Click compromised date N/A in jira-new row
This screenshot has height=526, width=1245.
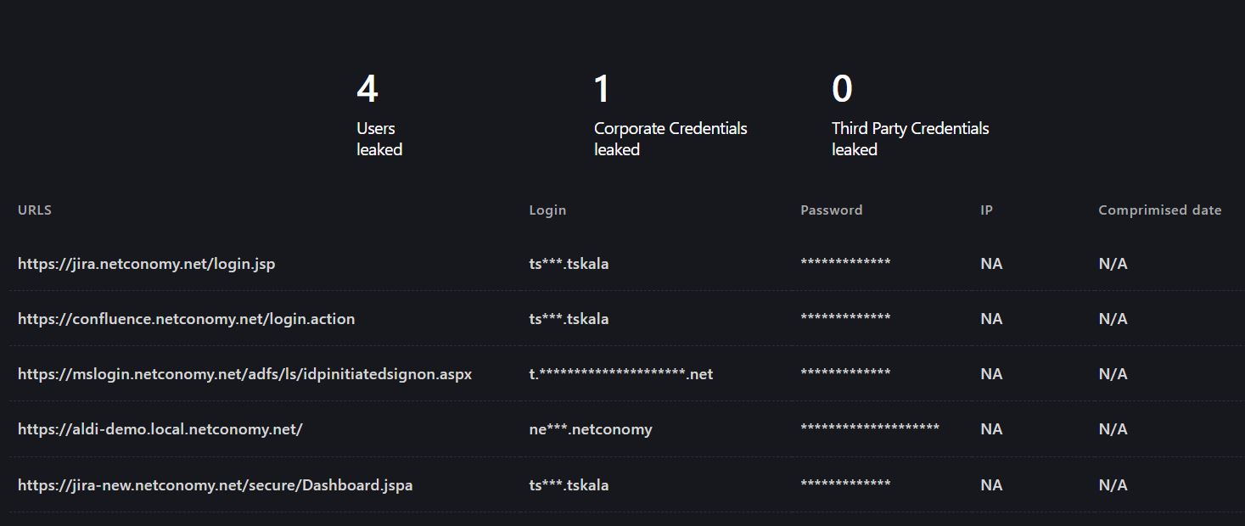tap(1113, 485)
